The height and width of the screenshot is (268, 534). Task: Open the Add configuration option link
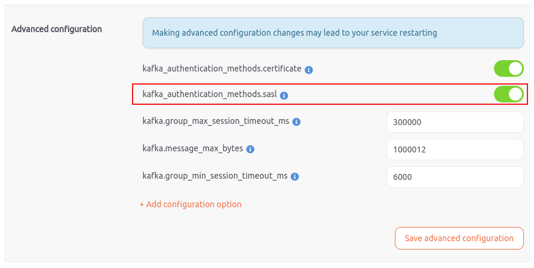[x=194, y=204]
